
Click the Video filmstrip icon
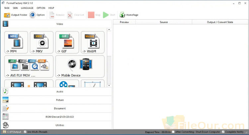tap(5, 24)
